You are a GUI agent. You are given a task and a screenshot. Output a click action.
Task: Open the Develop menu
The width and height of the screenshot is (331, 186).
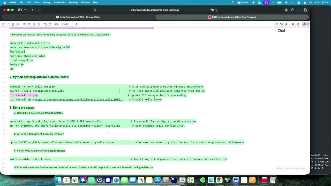click(73, 2)
